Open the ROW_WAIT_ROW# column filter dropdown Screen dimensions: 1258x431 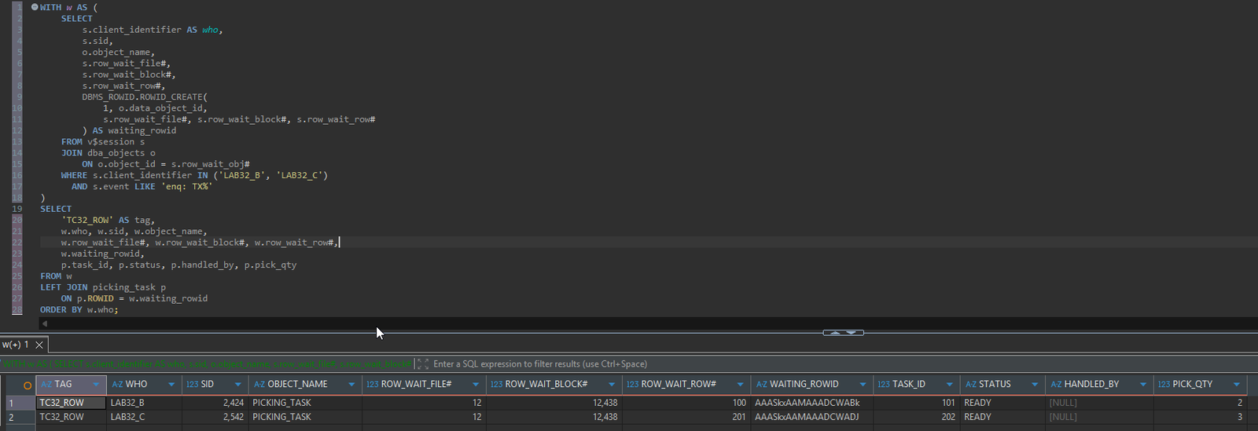739,385
